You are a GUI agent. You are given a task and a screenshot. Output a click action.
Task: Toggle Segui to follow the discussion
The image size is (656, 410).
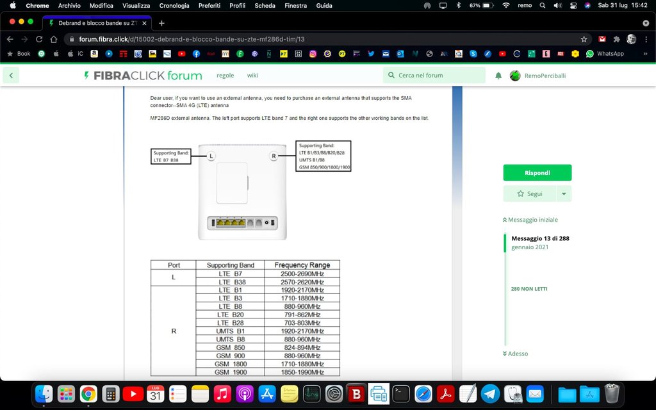click(x=530, y=193)
